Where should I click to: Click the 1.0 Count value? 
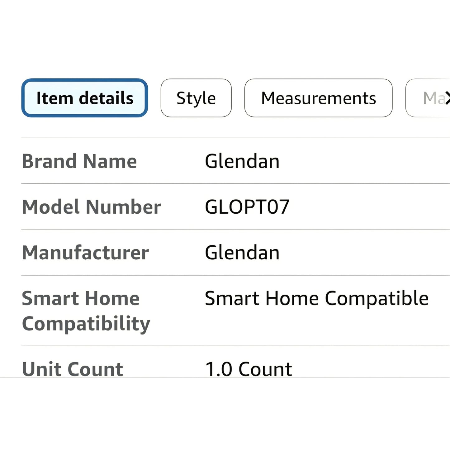(249, 369)
